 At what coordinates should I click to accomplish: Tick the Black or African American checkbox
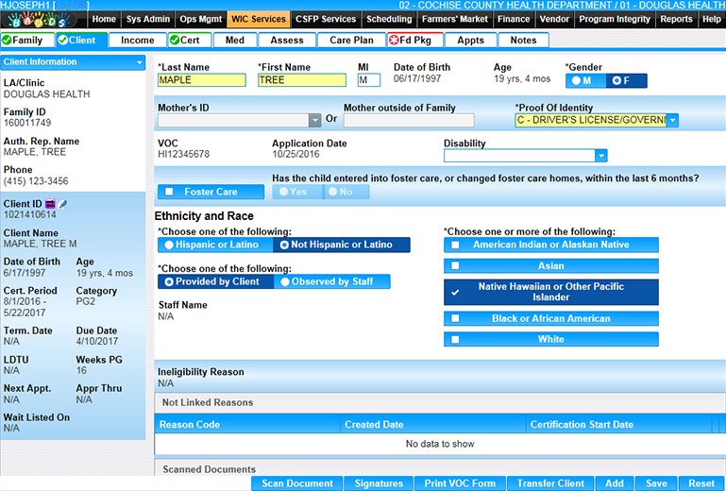click(x=456, y=319)
